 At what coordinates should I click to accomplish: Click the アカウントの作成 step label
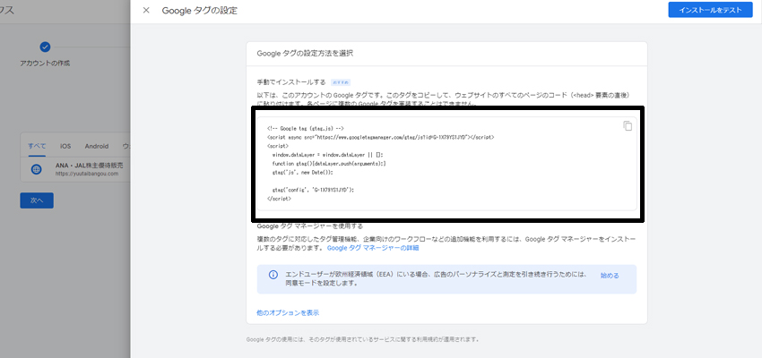(x=45, y=64)
